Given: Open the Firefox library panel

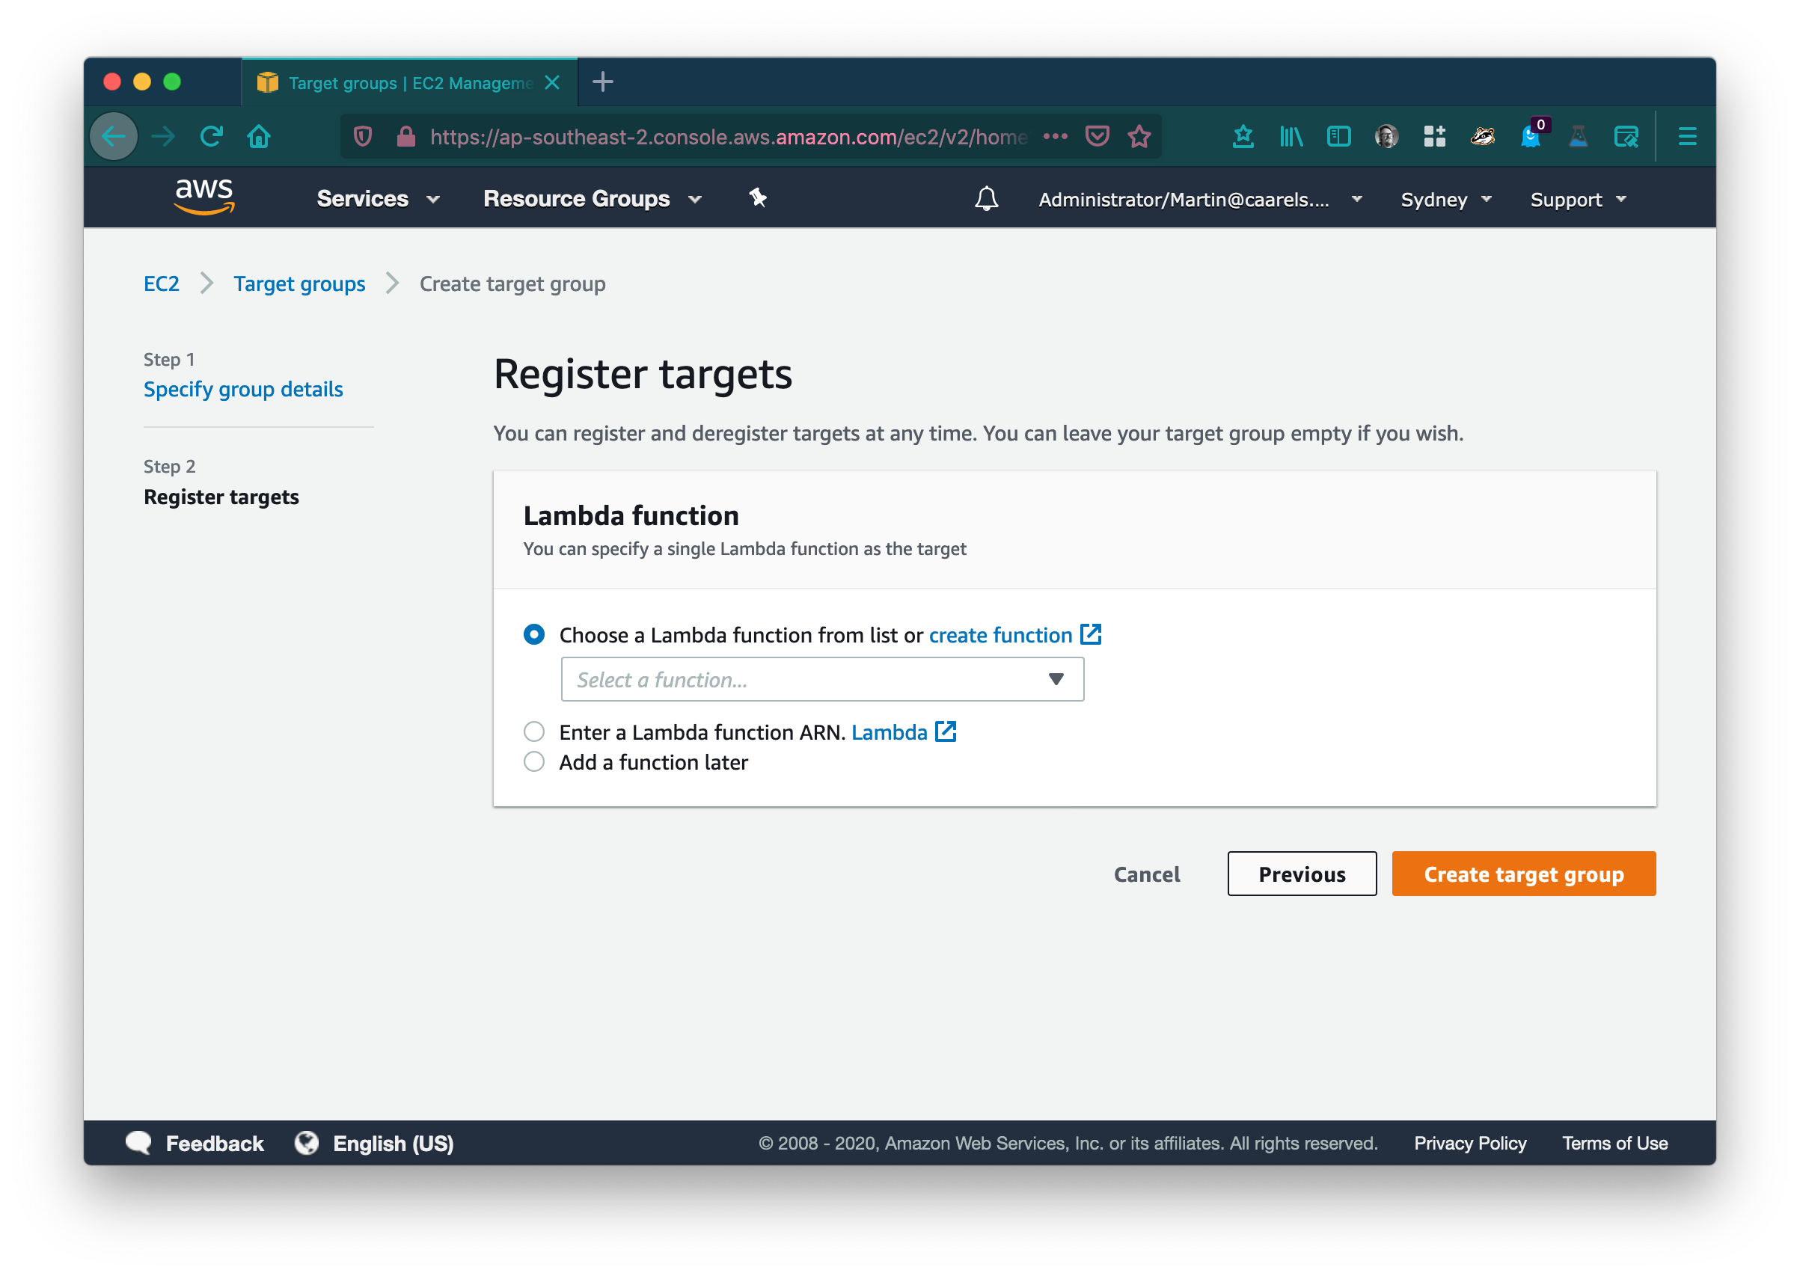Looking at the screenshot, I should (1291, 136).
